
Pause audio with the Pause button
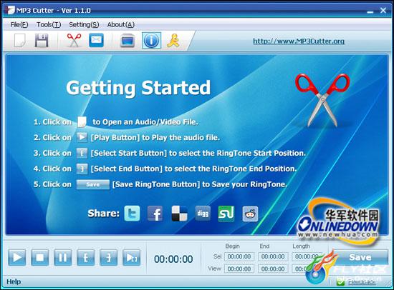[62, 257]
